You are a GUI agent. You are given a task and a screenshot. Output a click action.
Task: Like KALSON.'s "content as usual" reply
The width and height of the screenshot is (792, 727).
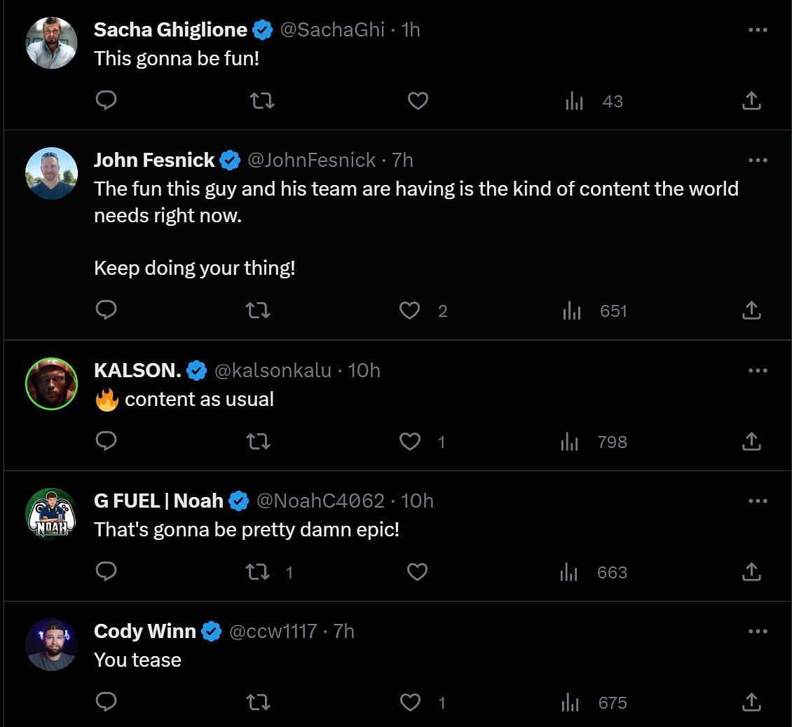tap(410, 442)
